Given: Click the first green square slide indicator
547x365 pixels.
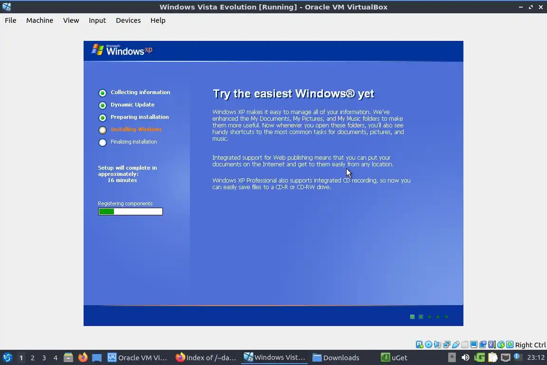Looking at the screenshot, I should (412, 317).
